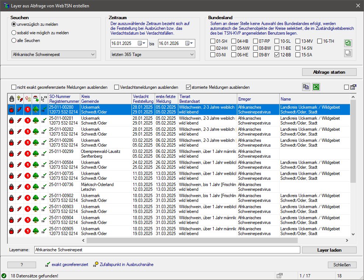Click horizontal scrollbar right arrow of table

pyautogui.click(x=347, y=240)
